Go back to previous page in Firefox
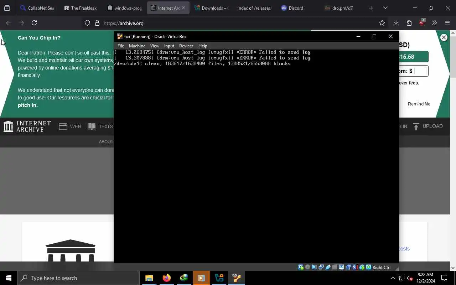 pos(9,23)
